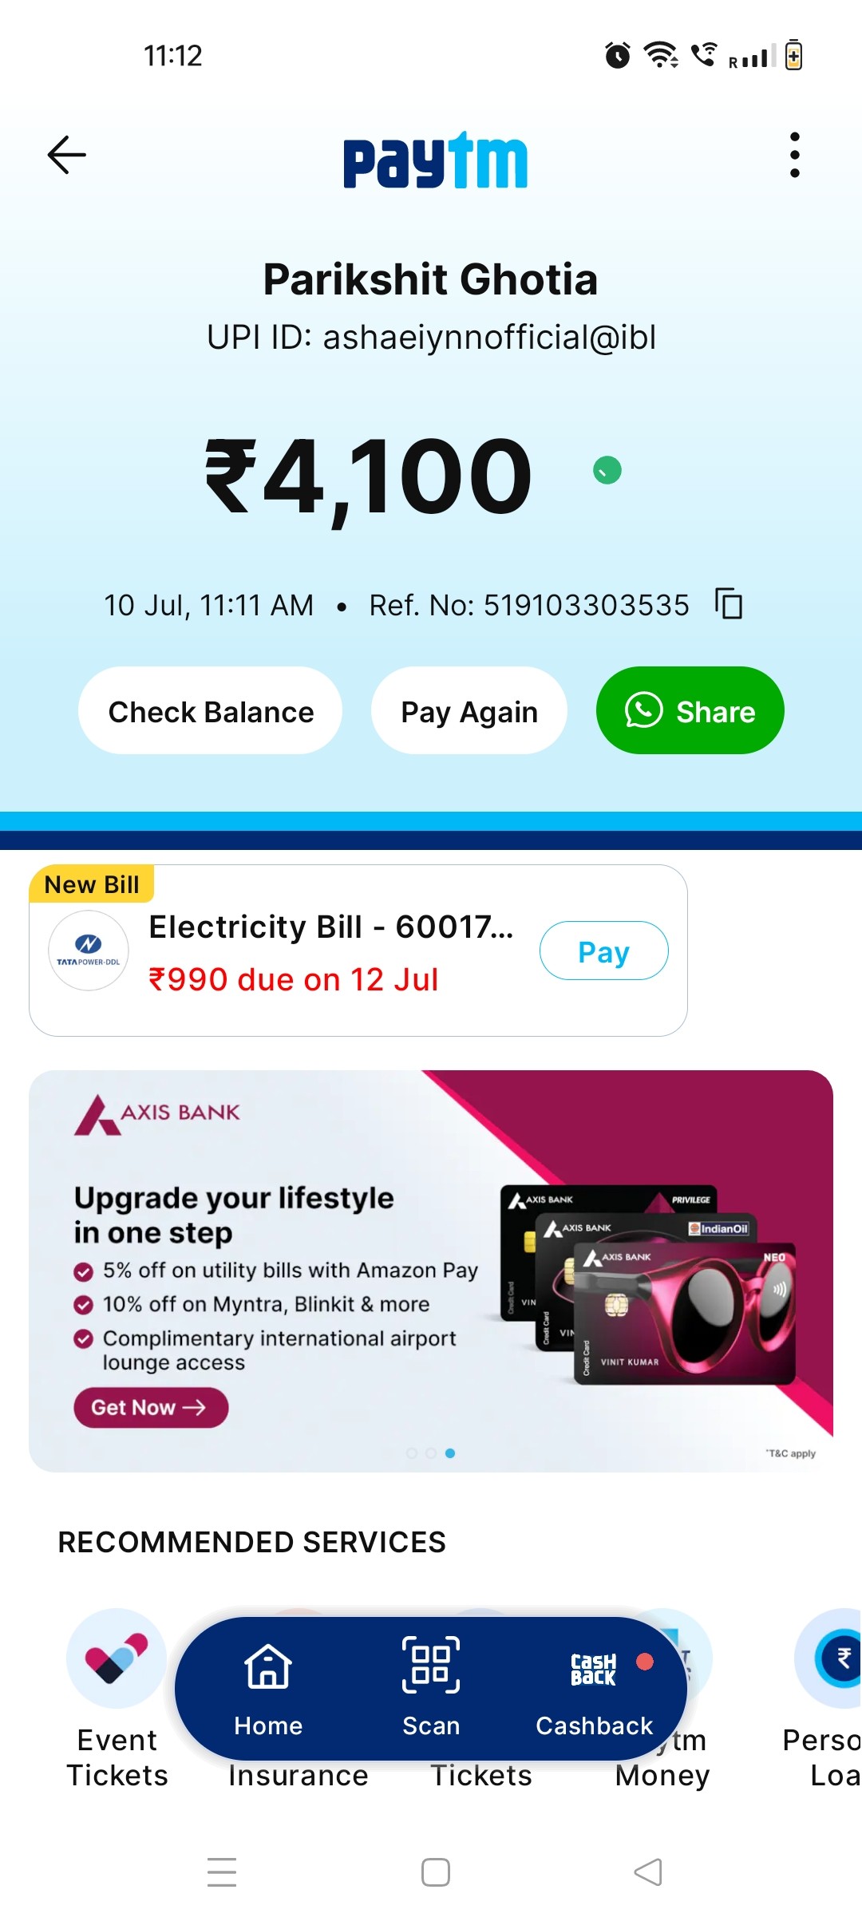Tap Pay Again button
The image size is (862, 1925).
click(x=469, y=710)
